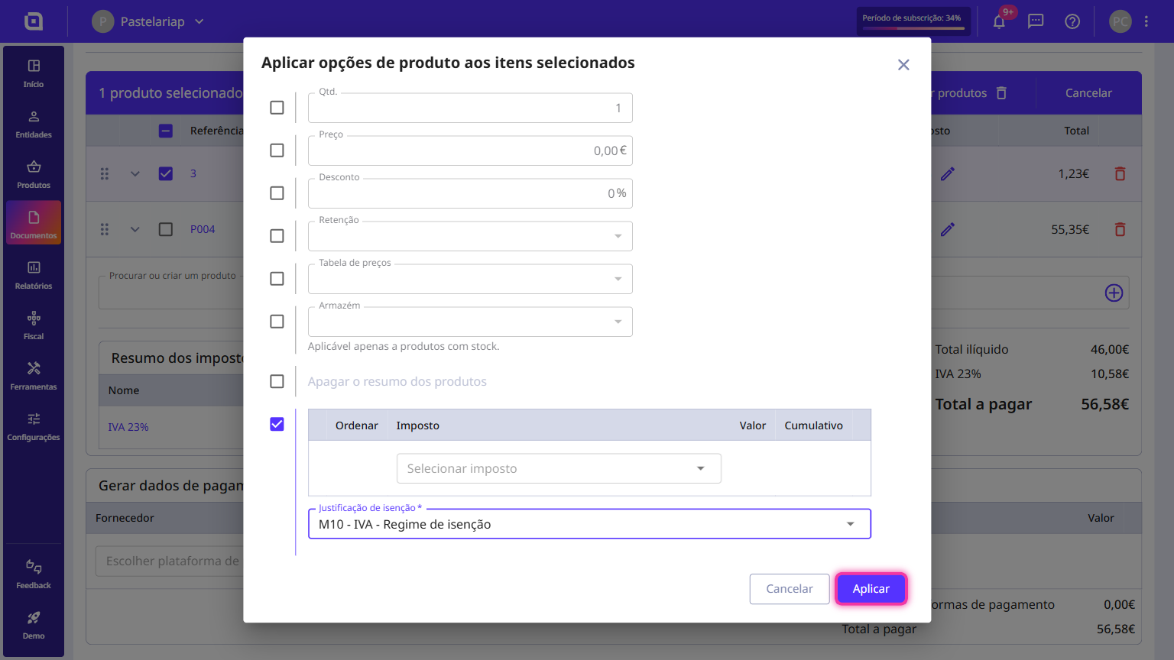Image resolution: width=1174 pixels, height=660 pixels.
Task: Open the Tabela de preços dropdown
Action: 470,279
